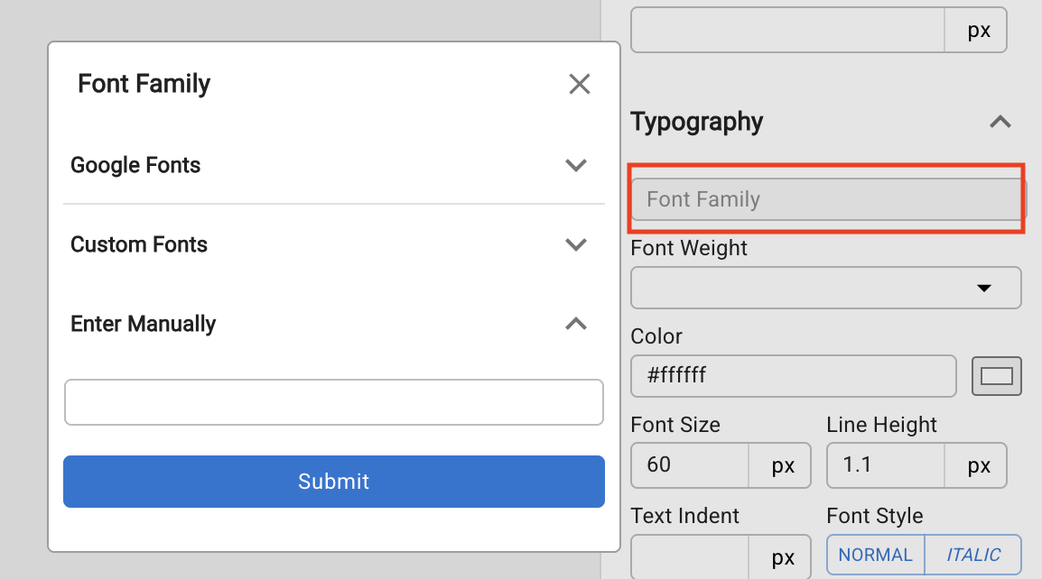The height and width of the screenshot is (579, 1042).
Task: Collapse the Typography panel with chevron
Action: 1000,122
